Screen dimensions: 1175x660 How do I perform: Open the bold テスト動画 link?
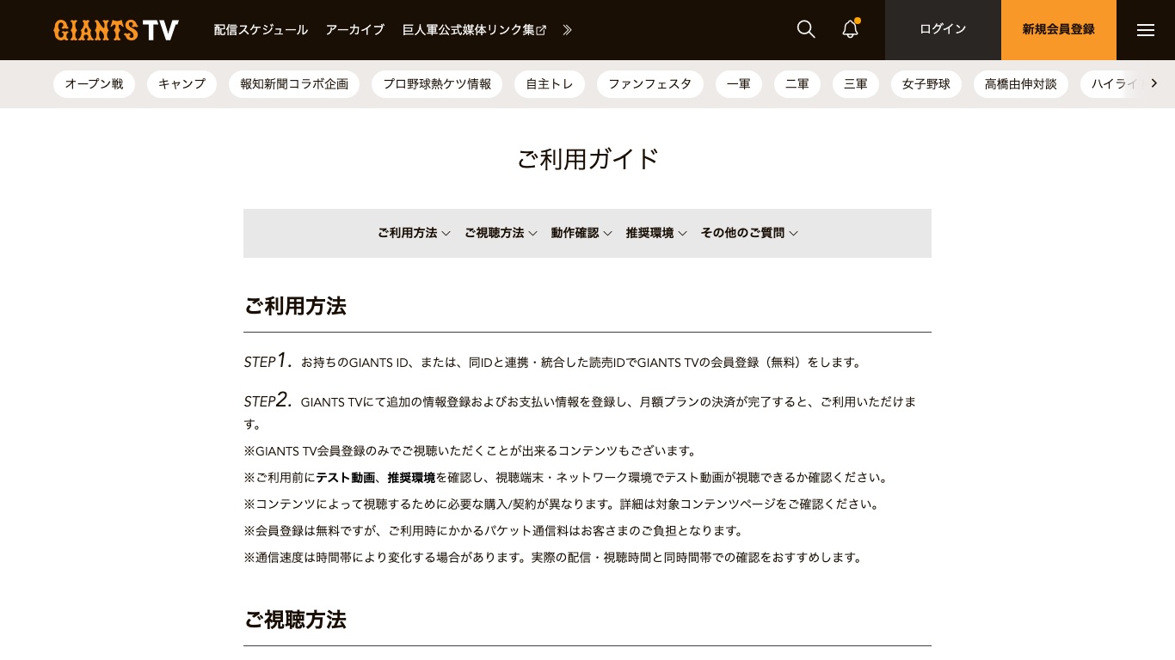345,478
